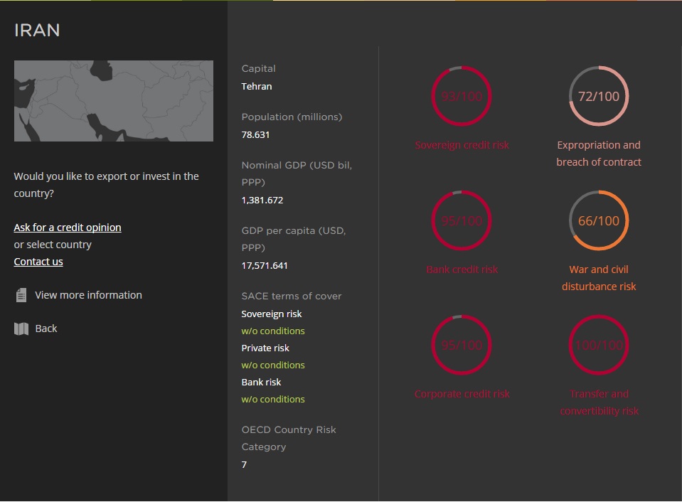Click the map icon next to Back
682x502 pixels.
(21, 329)
